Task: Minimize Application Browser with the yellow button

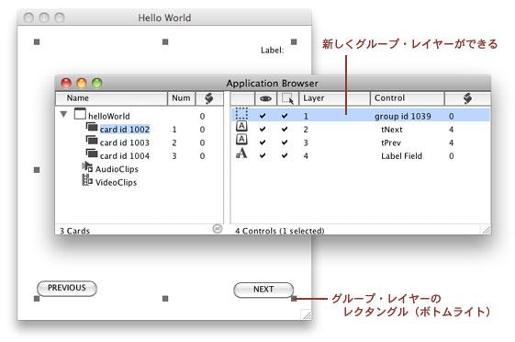Action: pyautogui.click(x=82, y=83)
